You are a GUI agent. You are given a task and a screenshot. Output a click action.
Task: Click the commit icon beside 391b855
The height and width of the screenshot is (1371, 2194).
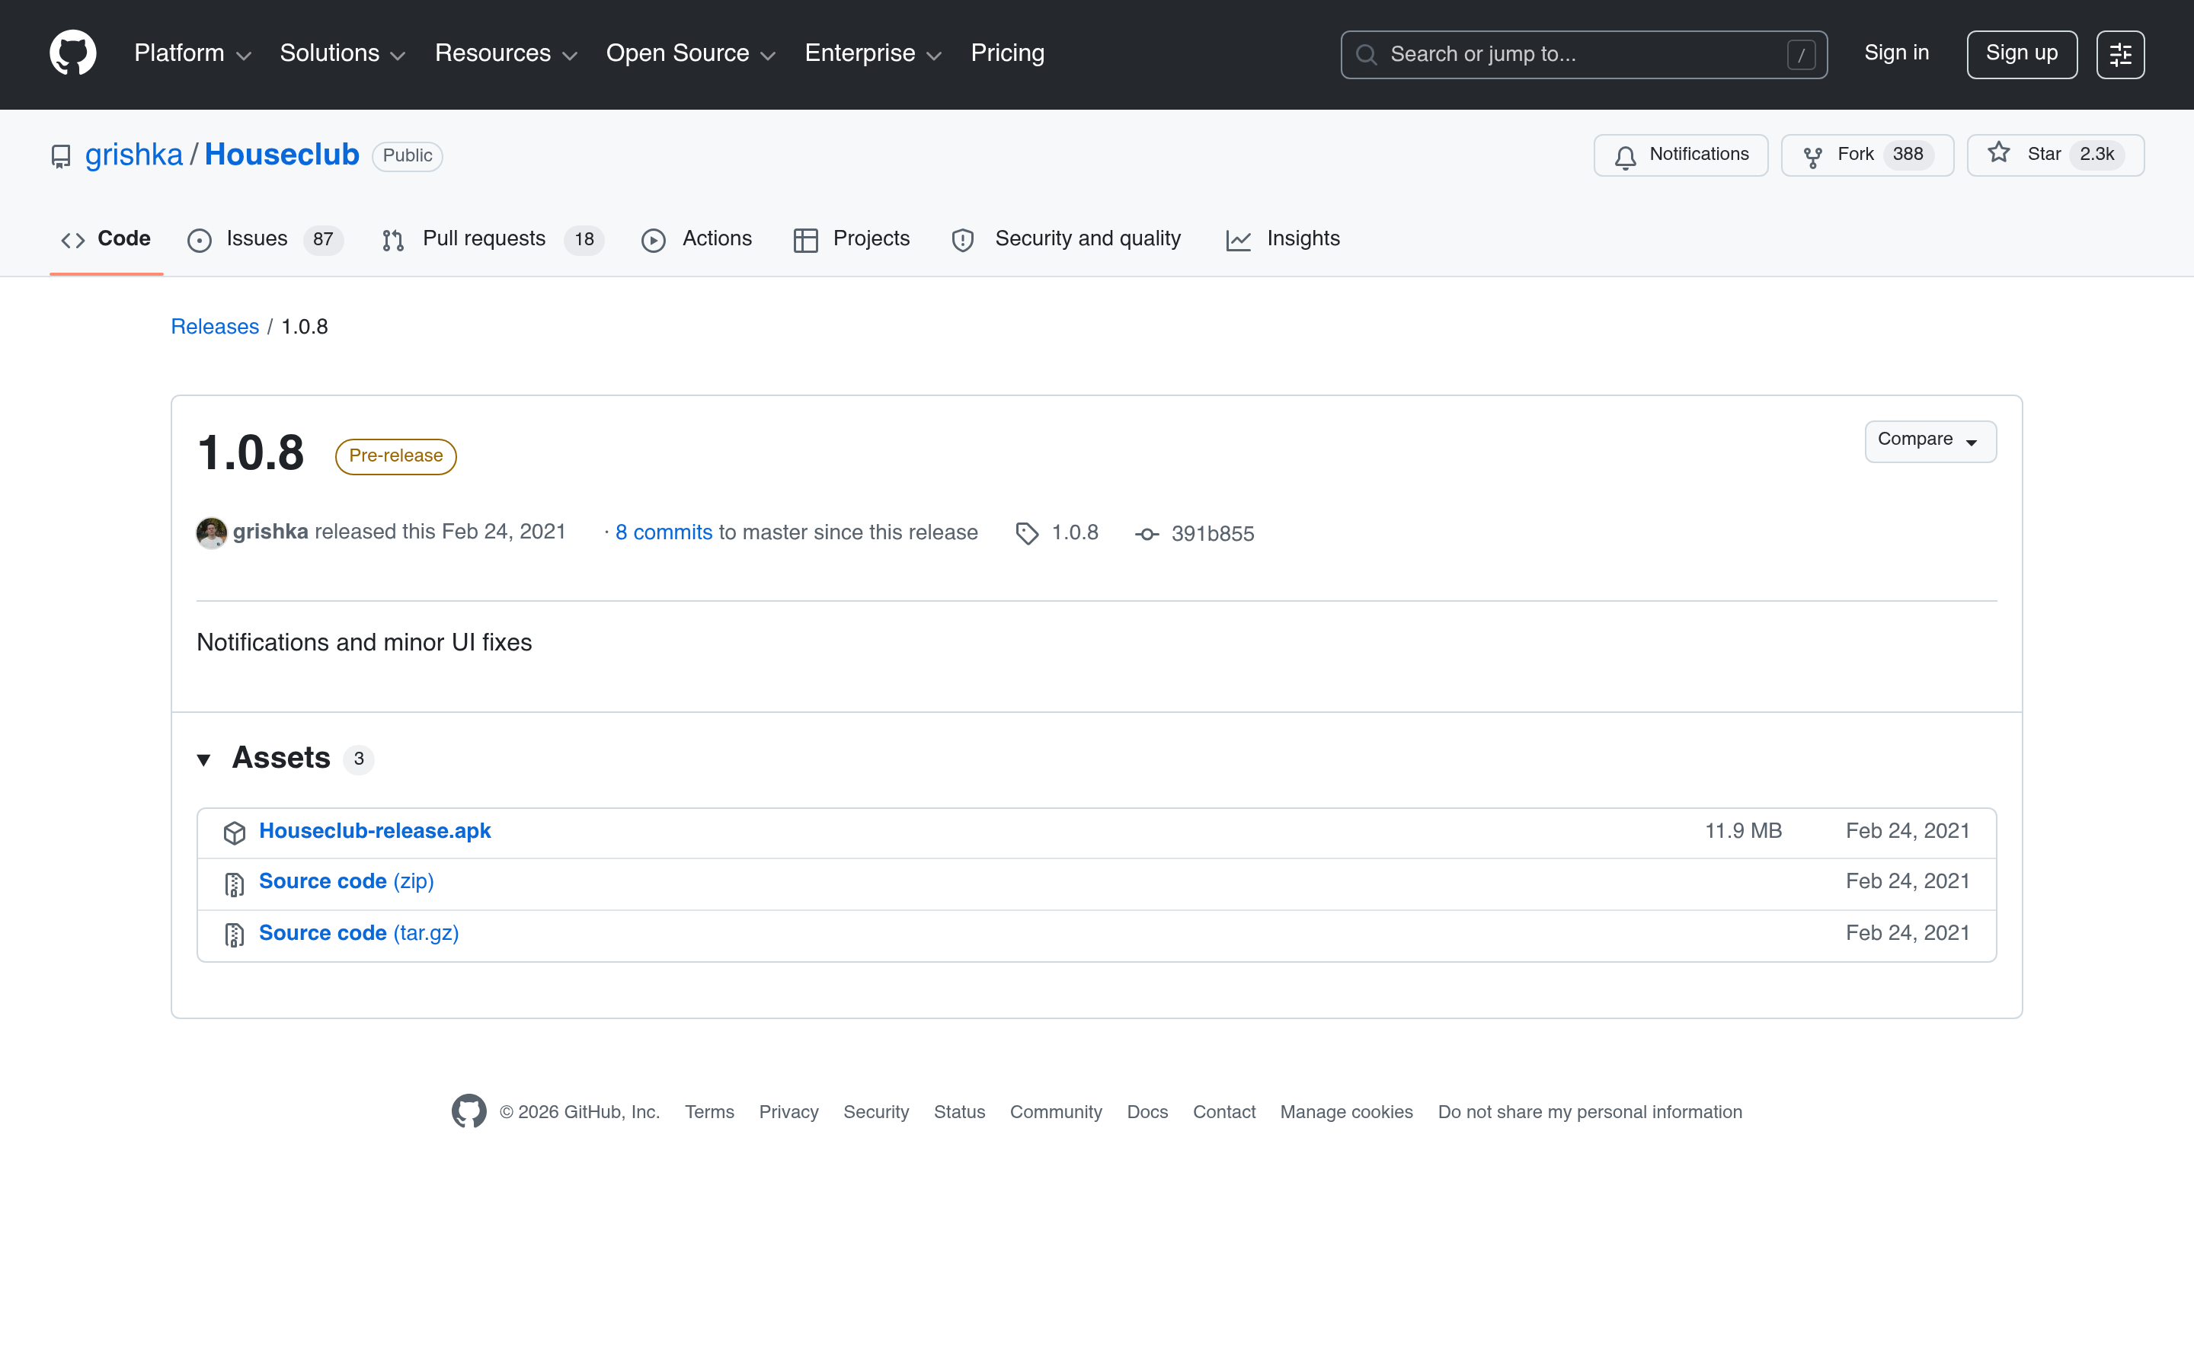(x=1147, y=535)
